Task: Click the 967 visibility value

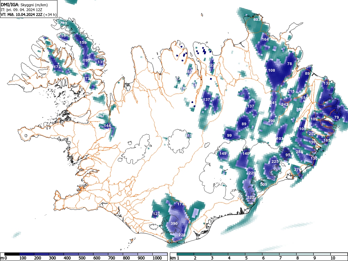Action: point(101,116)
